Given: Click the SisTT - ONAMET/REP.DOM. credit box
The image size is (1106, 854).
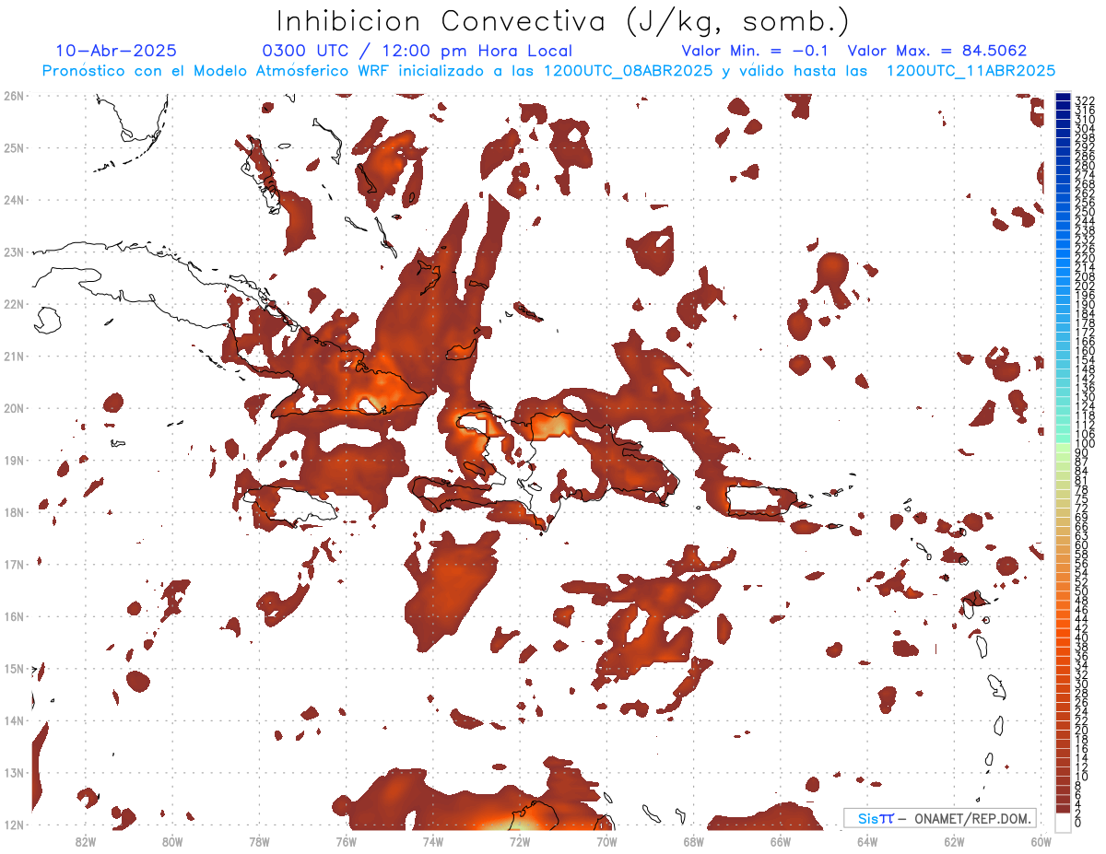Looking at the screenshot, I should [x=939, y=818].
